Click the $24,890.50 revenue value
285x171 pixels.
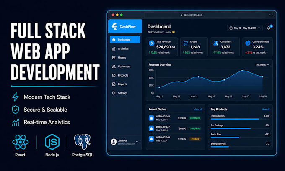point(166,47)
